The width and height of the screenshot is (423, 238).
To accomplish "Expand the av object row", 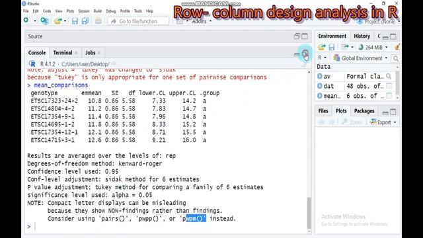I will tap(319, 77).
